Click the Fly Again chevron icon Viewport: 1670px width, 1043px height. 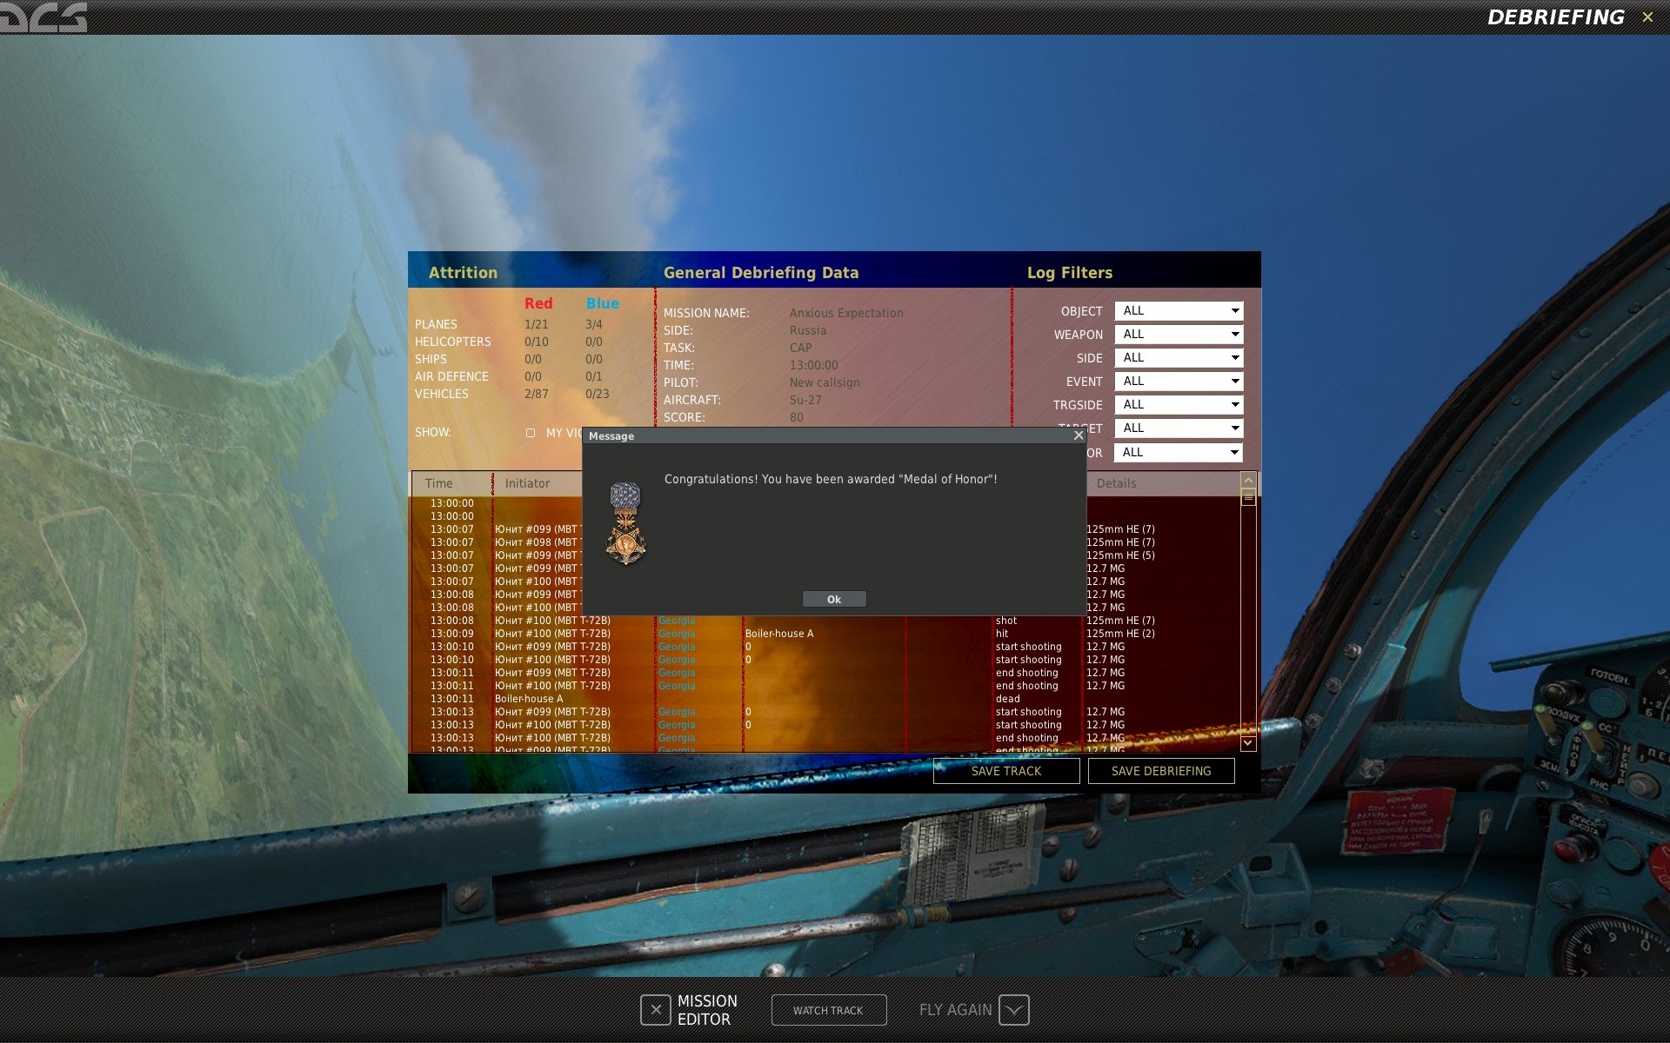pos(1013,1010)
